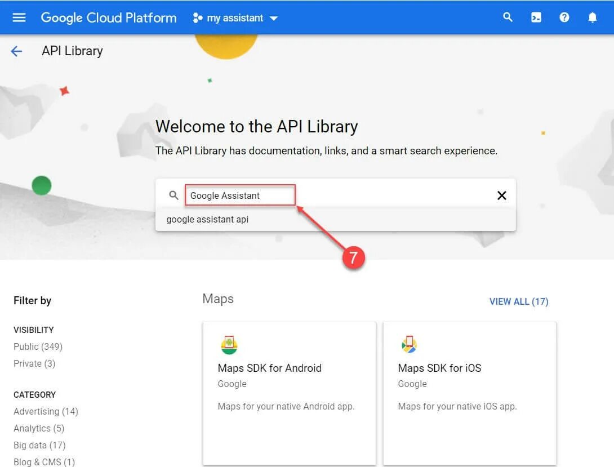Image resolution: width=614 pixels, height=467 pixels.
Task: Open the hamburger navigation menu
Action: click(19, 17)
